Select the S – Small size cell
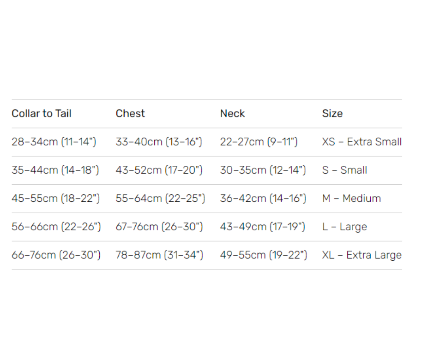 pyautogui.click(x=344, y=170)
